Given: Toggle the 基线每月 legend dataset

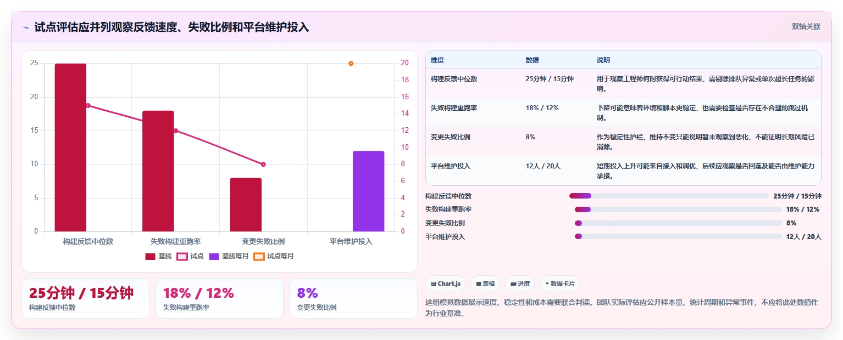Looking at the screenshot, I should point(228,256).
